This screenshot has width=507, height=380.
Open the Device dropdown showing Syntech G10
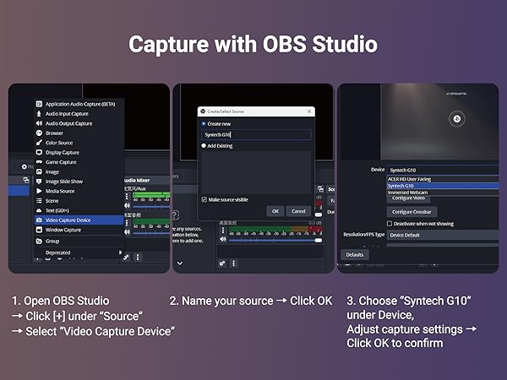[x=443, y=170]
